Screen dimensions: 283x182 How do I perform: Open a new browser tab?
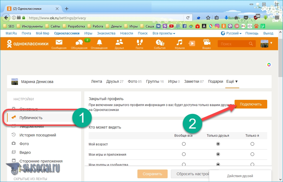click(x=67, y=9)
